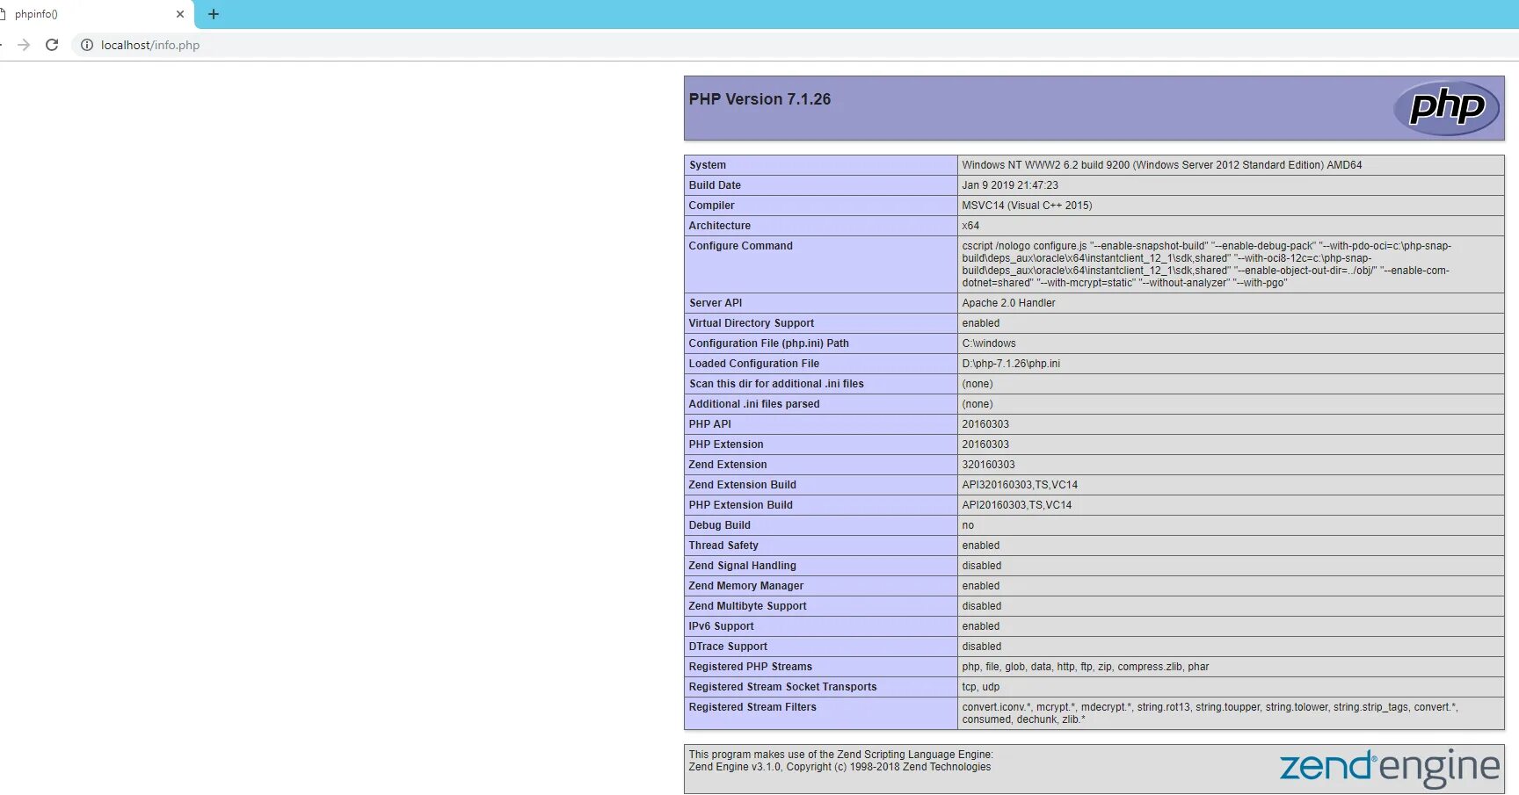Image resolution: width=1519 pixels, height=795 pixels.
Task: Click the browser reload icon
Action: tap(52, 45)
